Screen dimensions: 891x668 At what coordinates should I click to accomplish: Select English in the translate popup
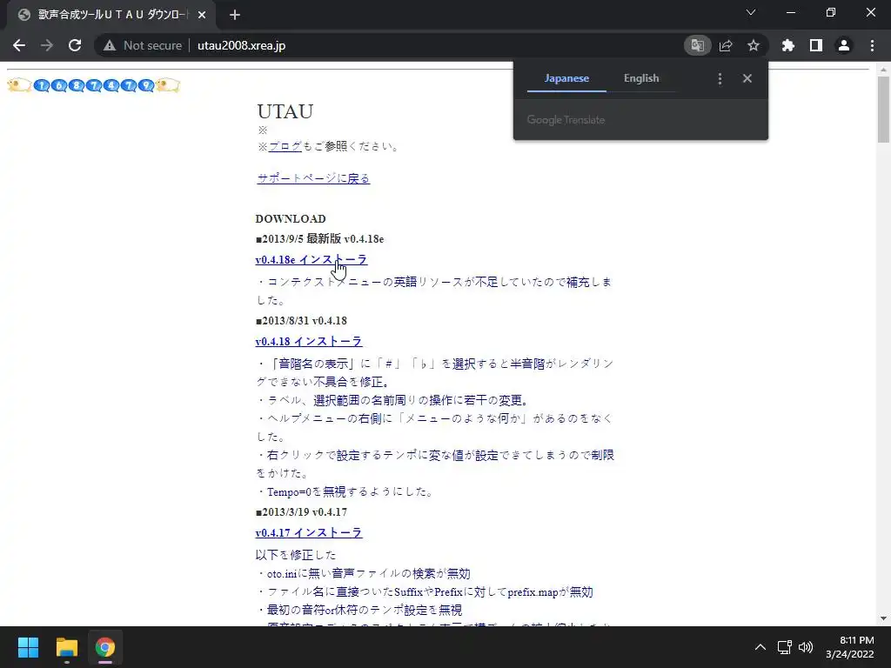click(x=641, y=78)
